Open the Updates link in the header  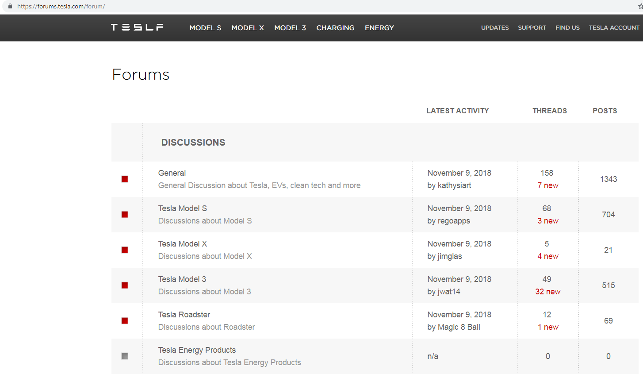tap(495, 27)
